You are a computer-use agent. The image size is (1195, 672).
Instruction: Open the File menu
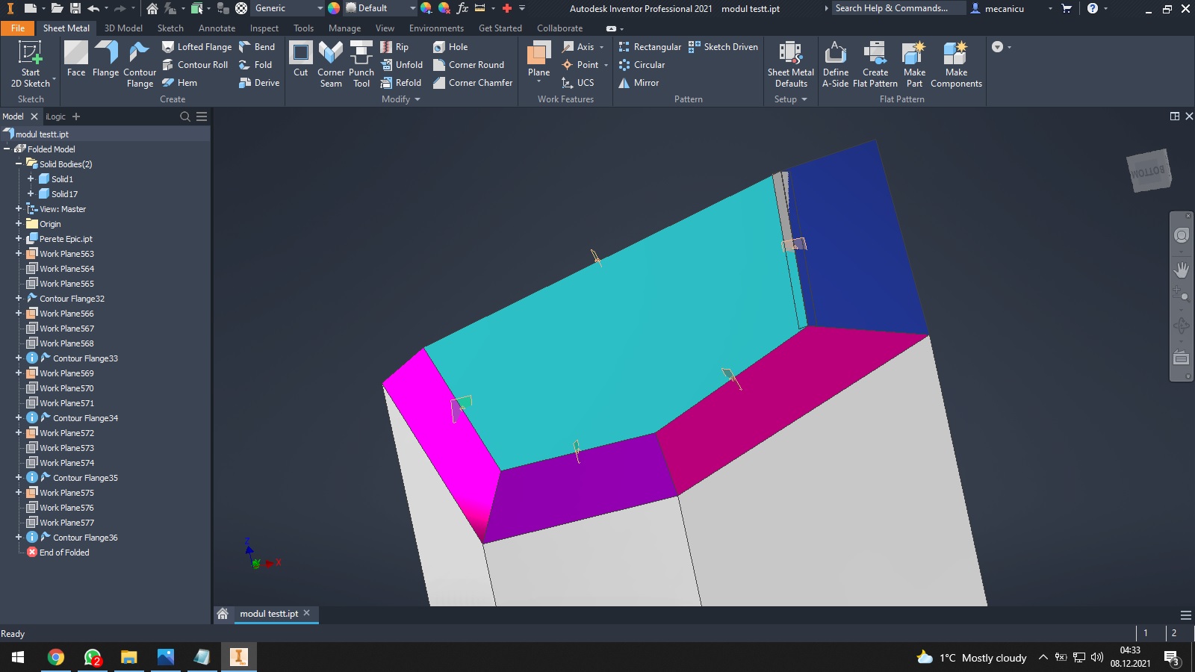coord(17,28)
